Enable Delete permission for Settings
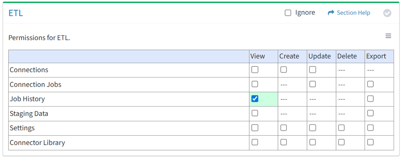401x158 pixels. [342, 128]
